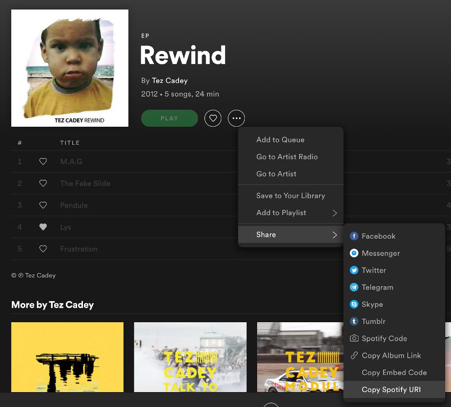Open the yellow pier album thumbnail
This screenshot has width=451, height=407.
(x=67, y=357)
